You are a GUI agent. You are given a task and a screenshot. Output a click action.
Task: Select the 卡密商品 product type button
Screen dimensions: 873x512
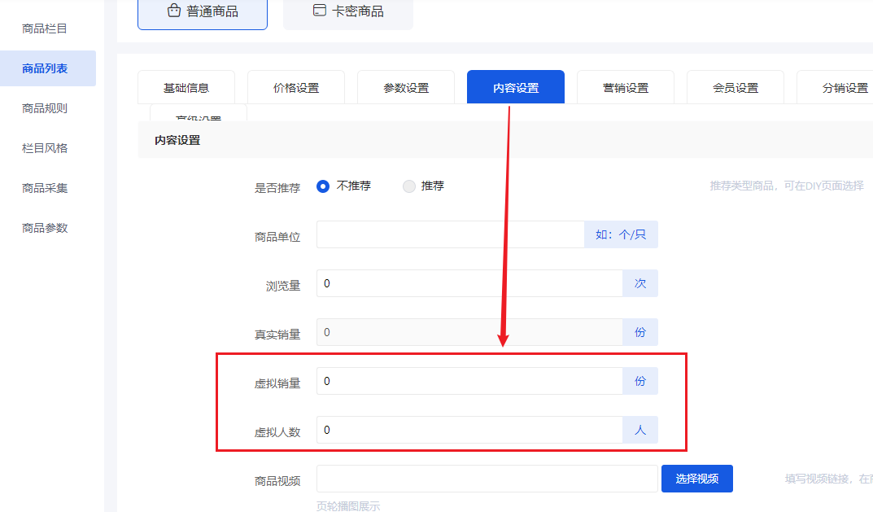click(347, 11)
